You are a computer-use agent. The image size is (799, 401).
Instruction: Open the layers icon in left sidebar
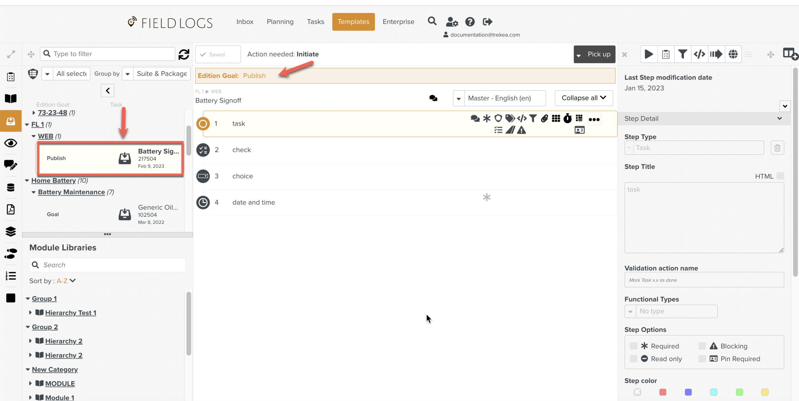point(11,231)
